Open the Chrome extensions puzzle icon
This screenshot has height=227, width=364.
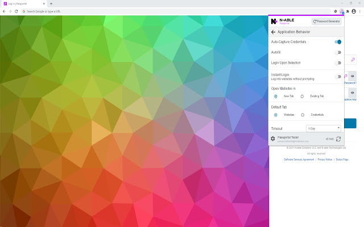[x=348, y=11]
